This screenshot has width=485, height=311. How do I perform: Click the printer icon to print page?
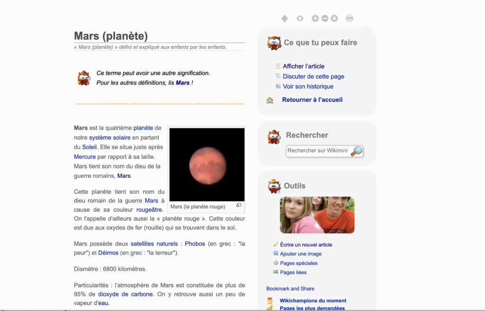(x=350, y=18)
